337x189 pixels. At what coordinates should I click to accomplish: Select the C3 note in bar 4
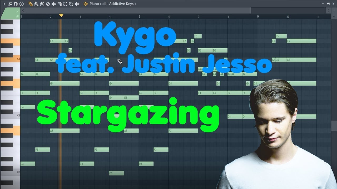pyautogui.click(x=116, y=173)
